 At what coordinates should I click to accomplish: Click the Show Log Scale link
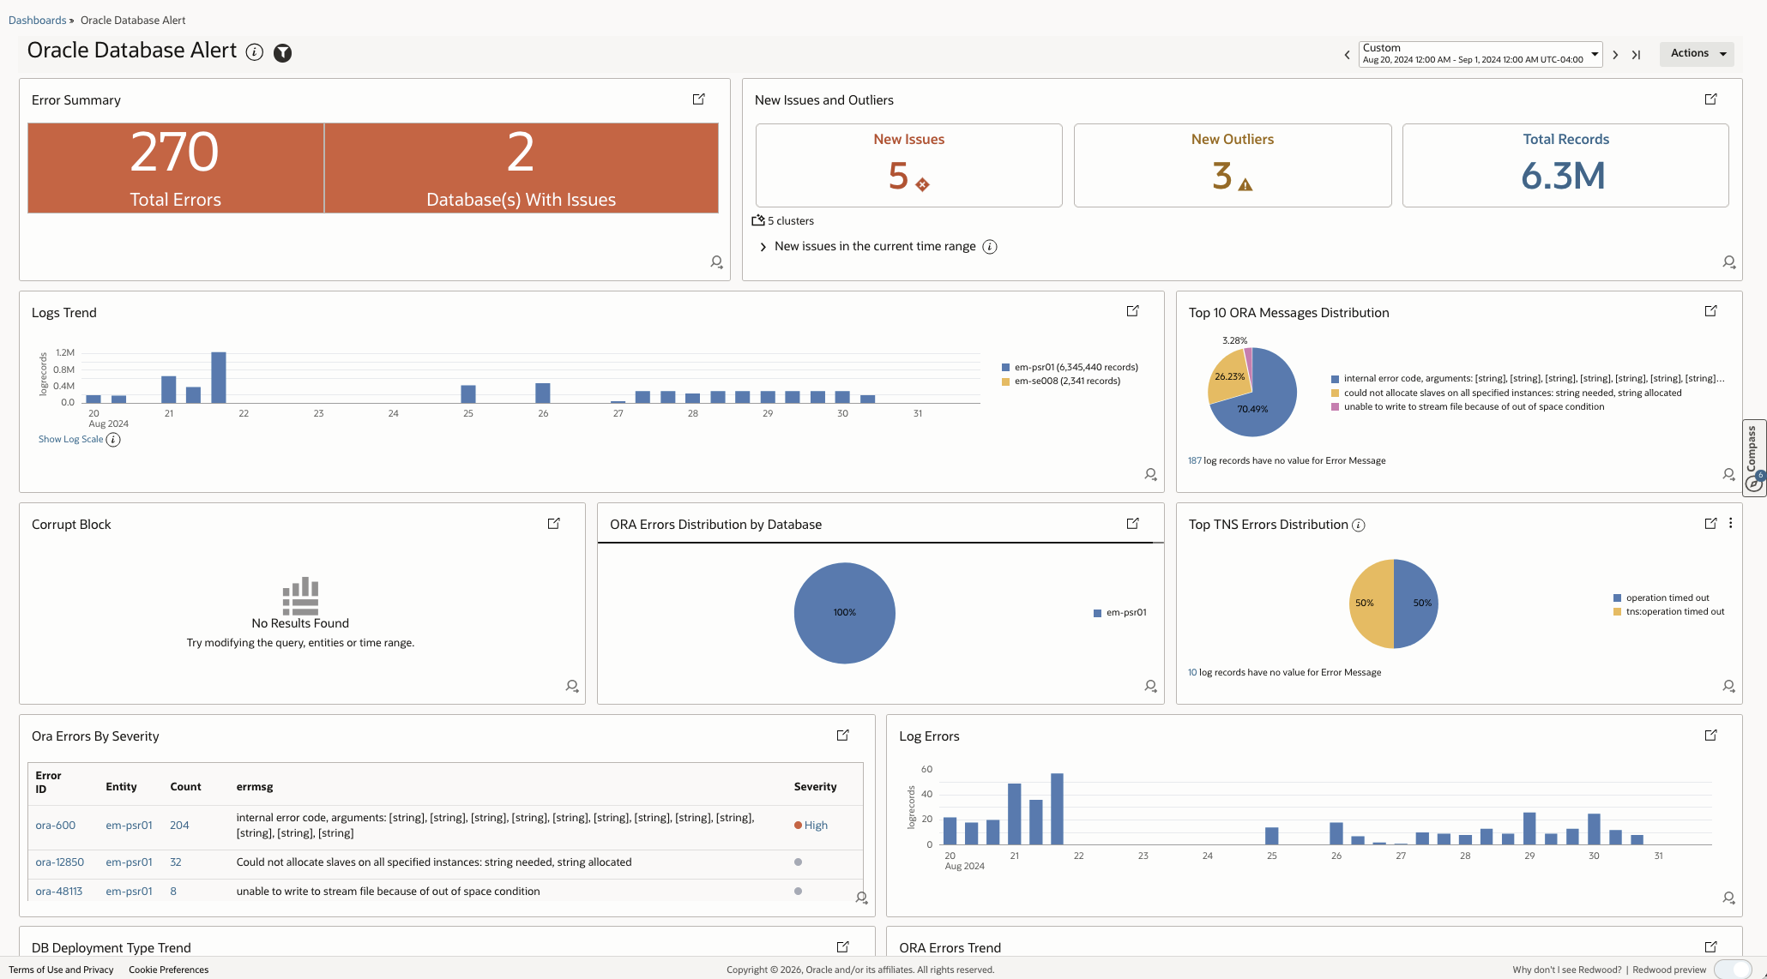click(x=70, y=439)
